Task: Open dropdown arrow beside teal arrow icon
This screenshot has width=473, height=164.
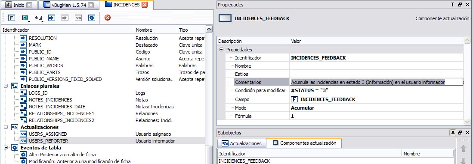Action: click(x=29, y=21)
